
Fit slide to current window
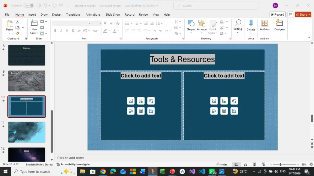311,164
